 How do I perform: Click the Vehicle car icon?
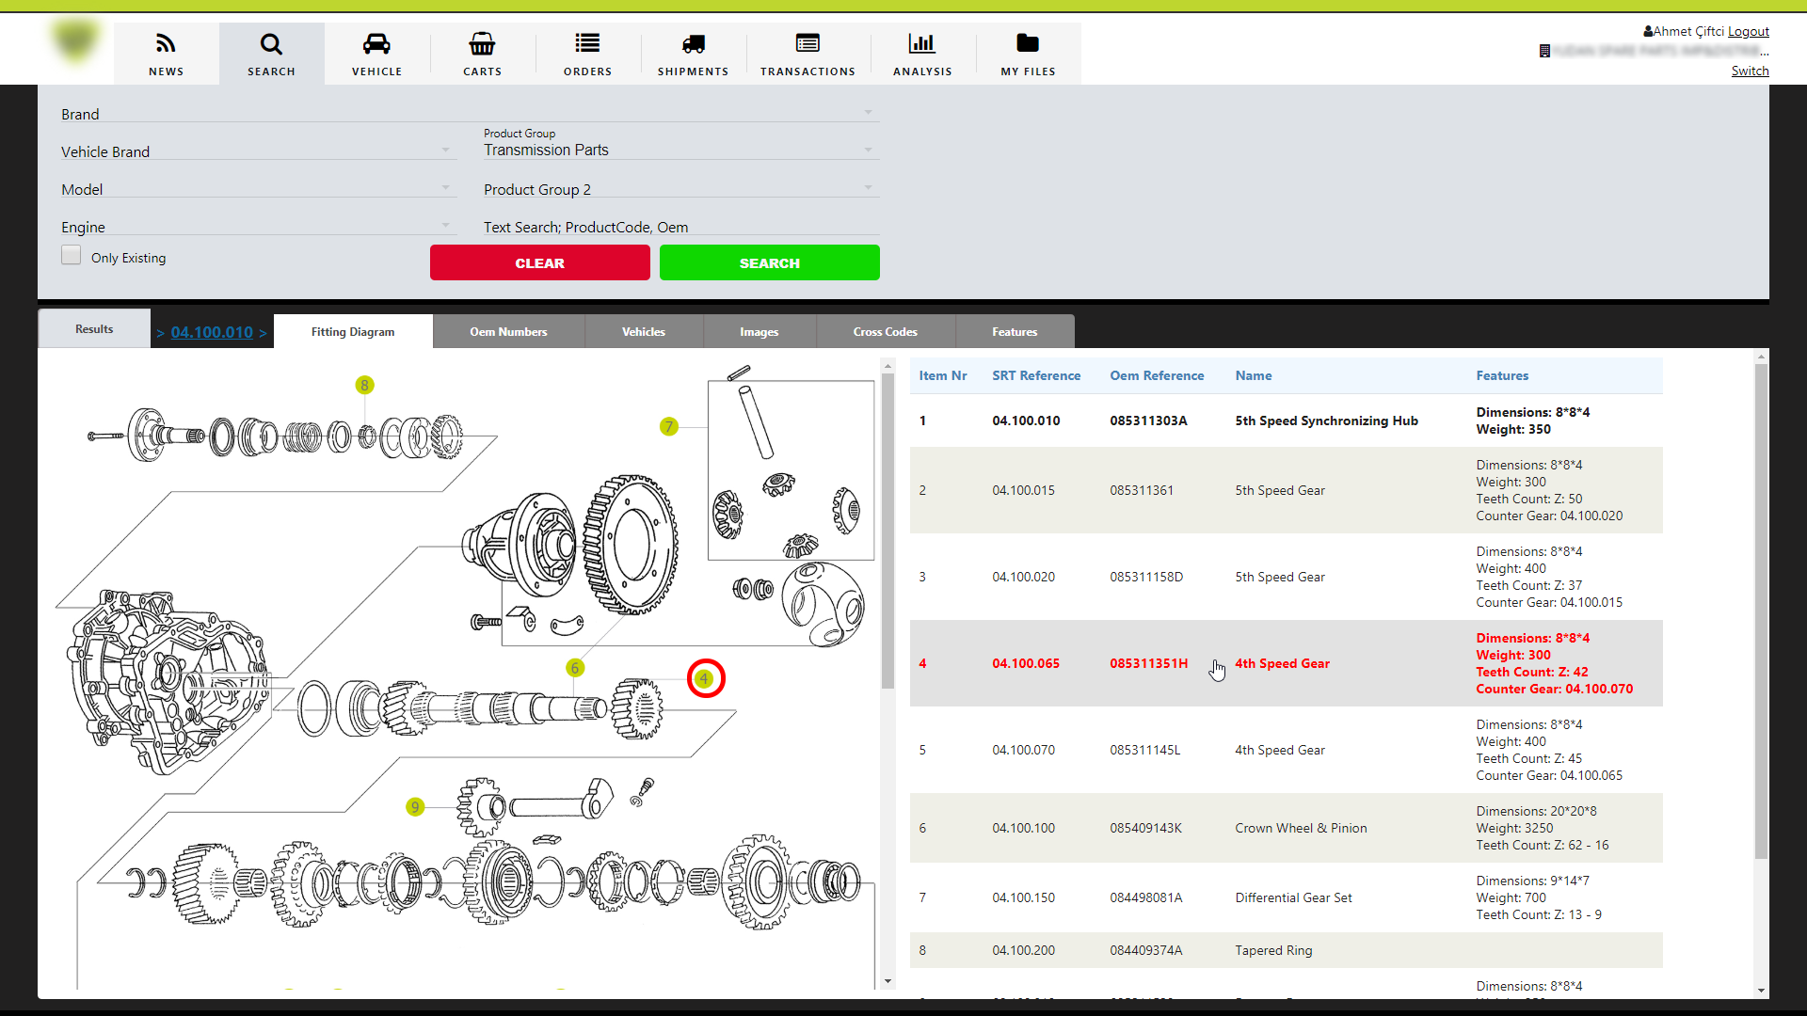(376, 44)
